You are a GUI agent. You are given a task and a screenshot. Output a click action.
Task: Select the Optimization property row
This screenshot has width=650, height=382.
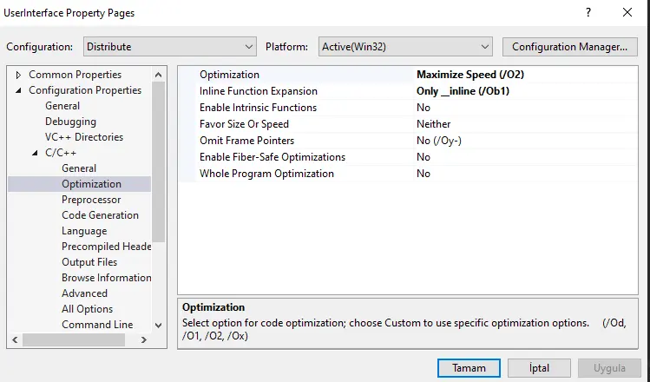pos(229,75)
